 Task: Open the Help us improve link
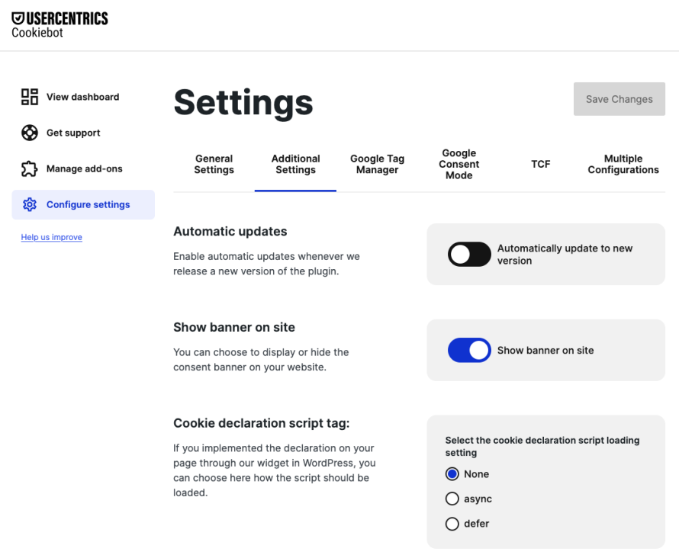[51, 237]
